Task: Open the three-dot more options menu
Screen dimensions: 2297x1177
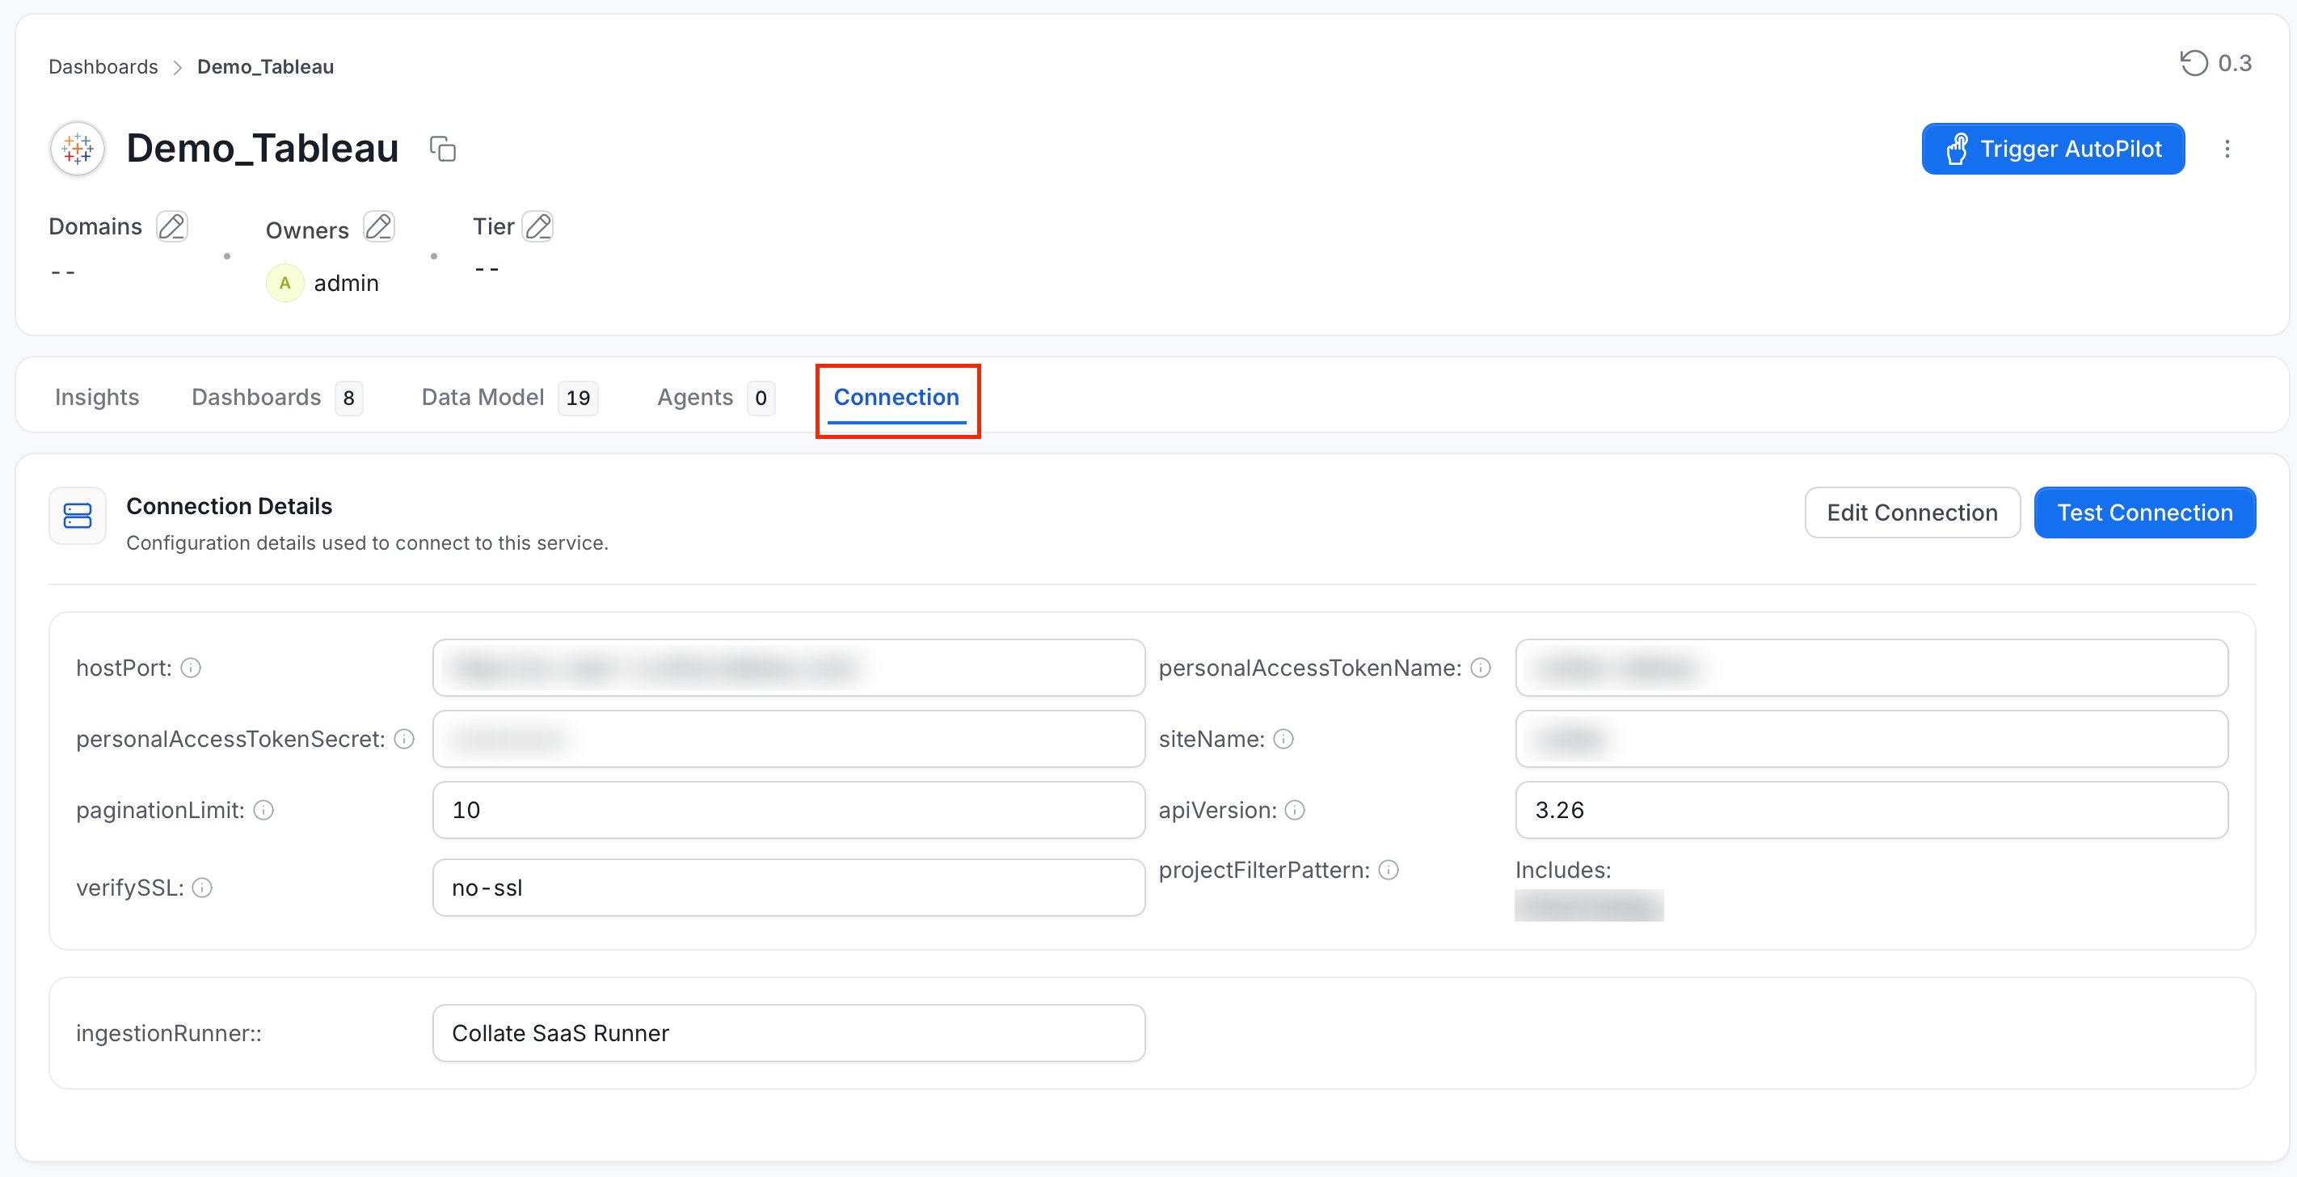Action: click(2227, 149)
